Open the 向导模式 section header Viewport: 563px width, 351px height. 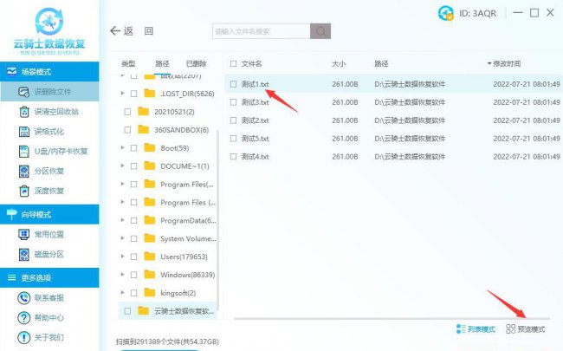click(x=49, y=214)
